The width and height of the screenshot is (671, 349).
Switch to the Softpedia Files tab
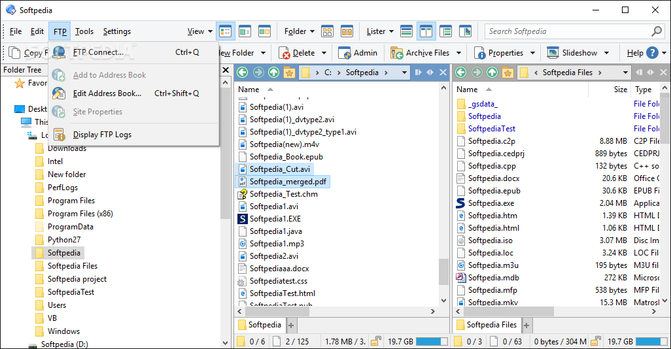click(487, 325)
